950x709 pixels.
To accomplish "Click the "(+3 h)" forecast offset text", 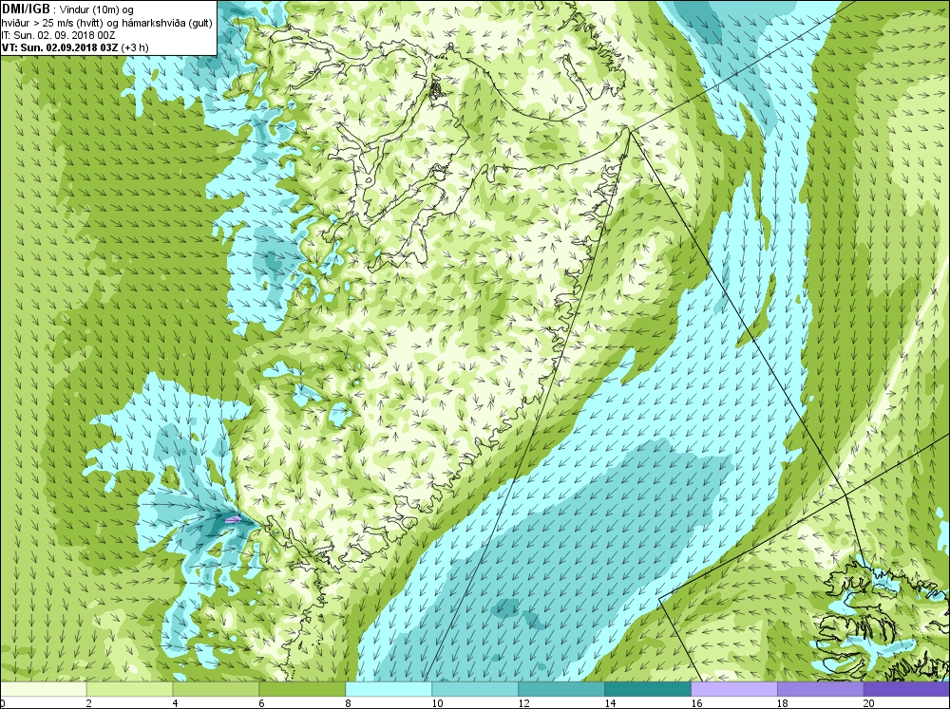I will 135,47.
